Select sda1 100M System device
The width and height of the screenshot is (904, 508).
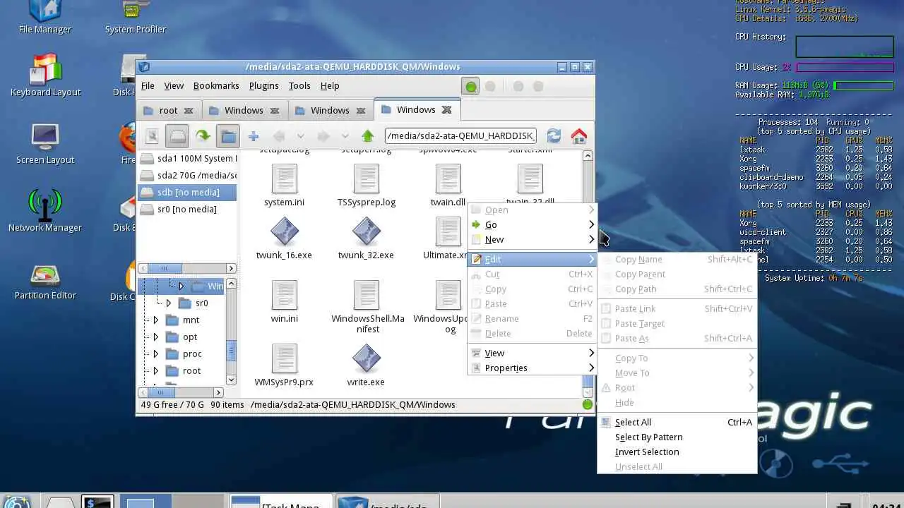[x=187, y=158]
